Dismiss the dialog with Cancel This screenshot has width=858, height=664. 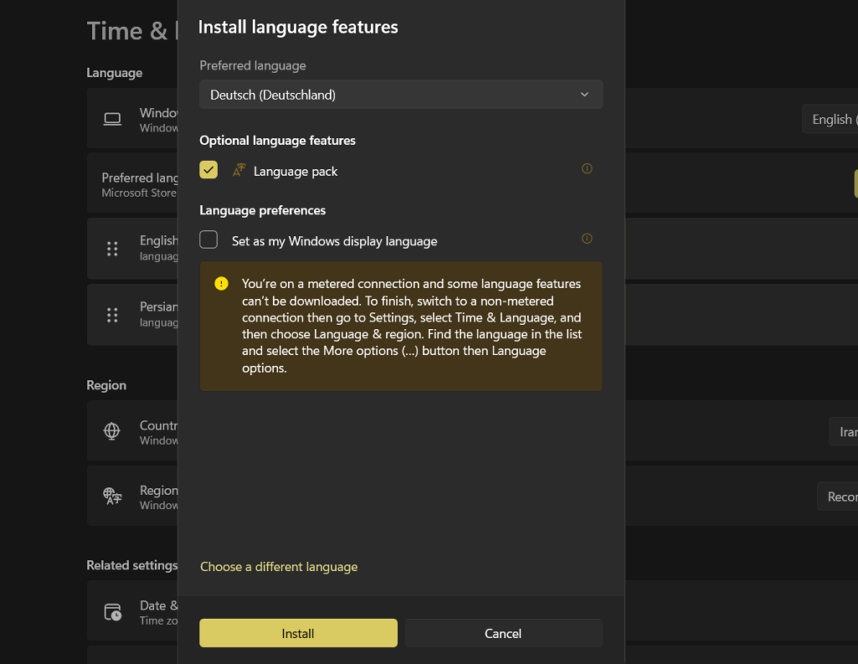504,633
